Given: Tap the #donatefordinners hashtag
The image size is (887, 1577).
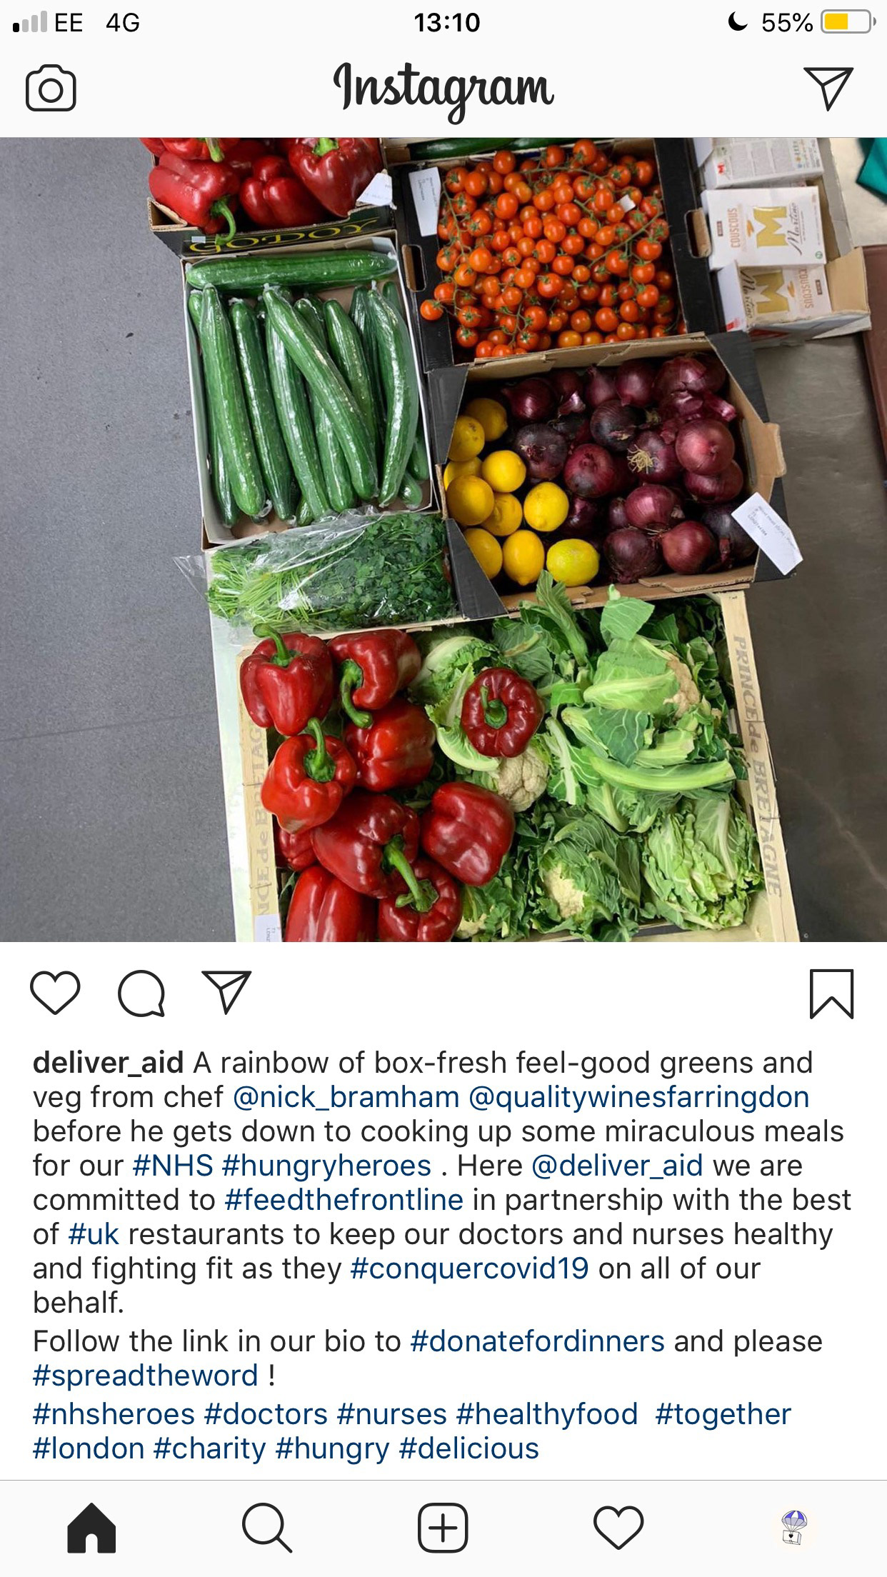Looking at the screenshot, I should point(538,1341).
